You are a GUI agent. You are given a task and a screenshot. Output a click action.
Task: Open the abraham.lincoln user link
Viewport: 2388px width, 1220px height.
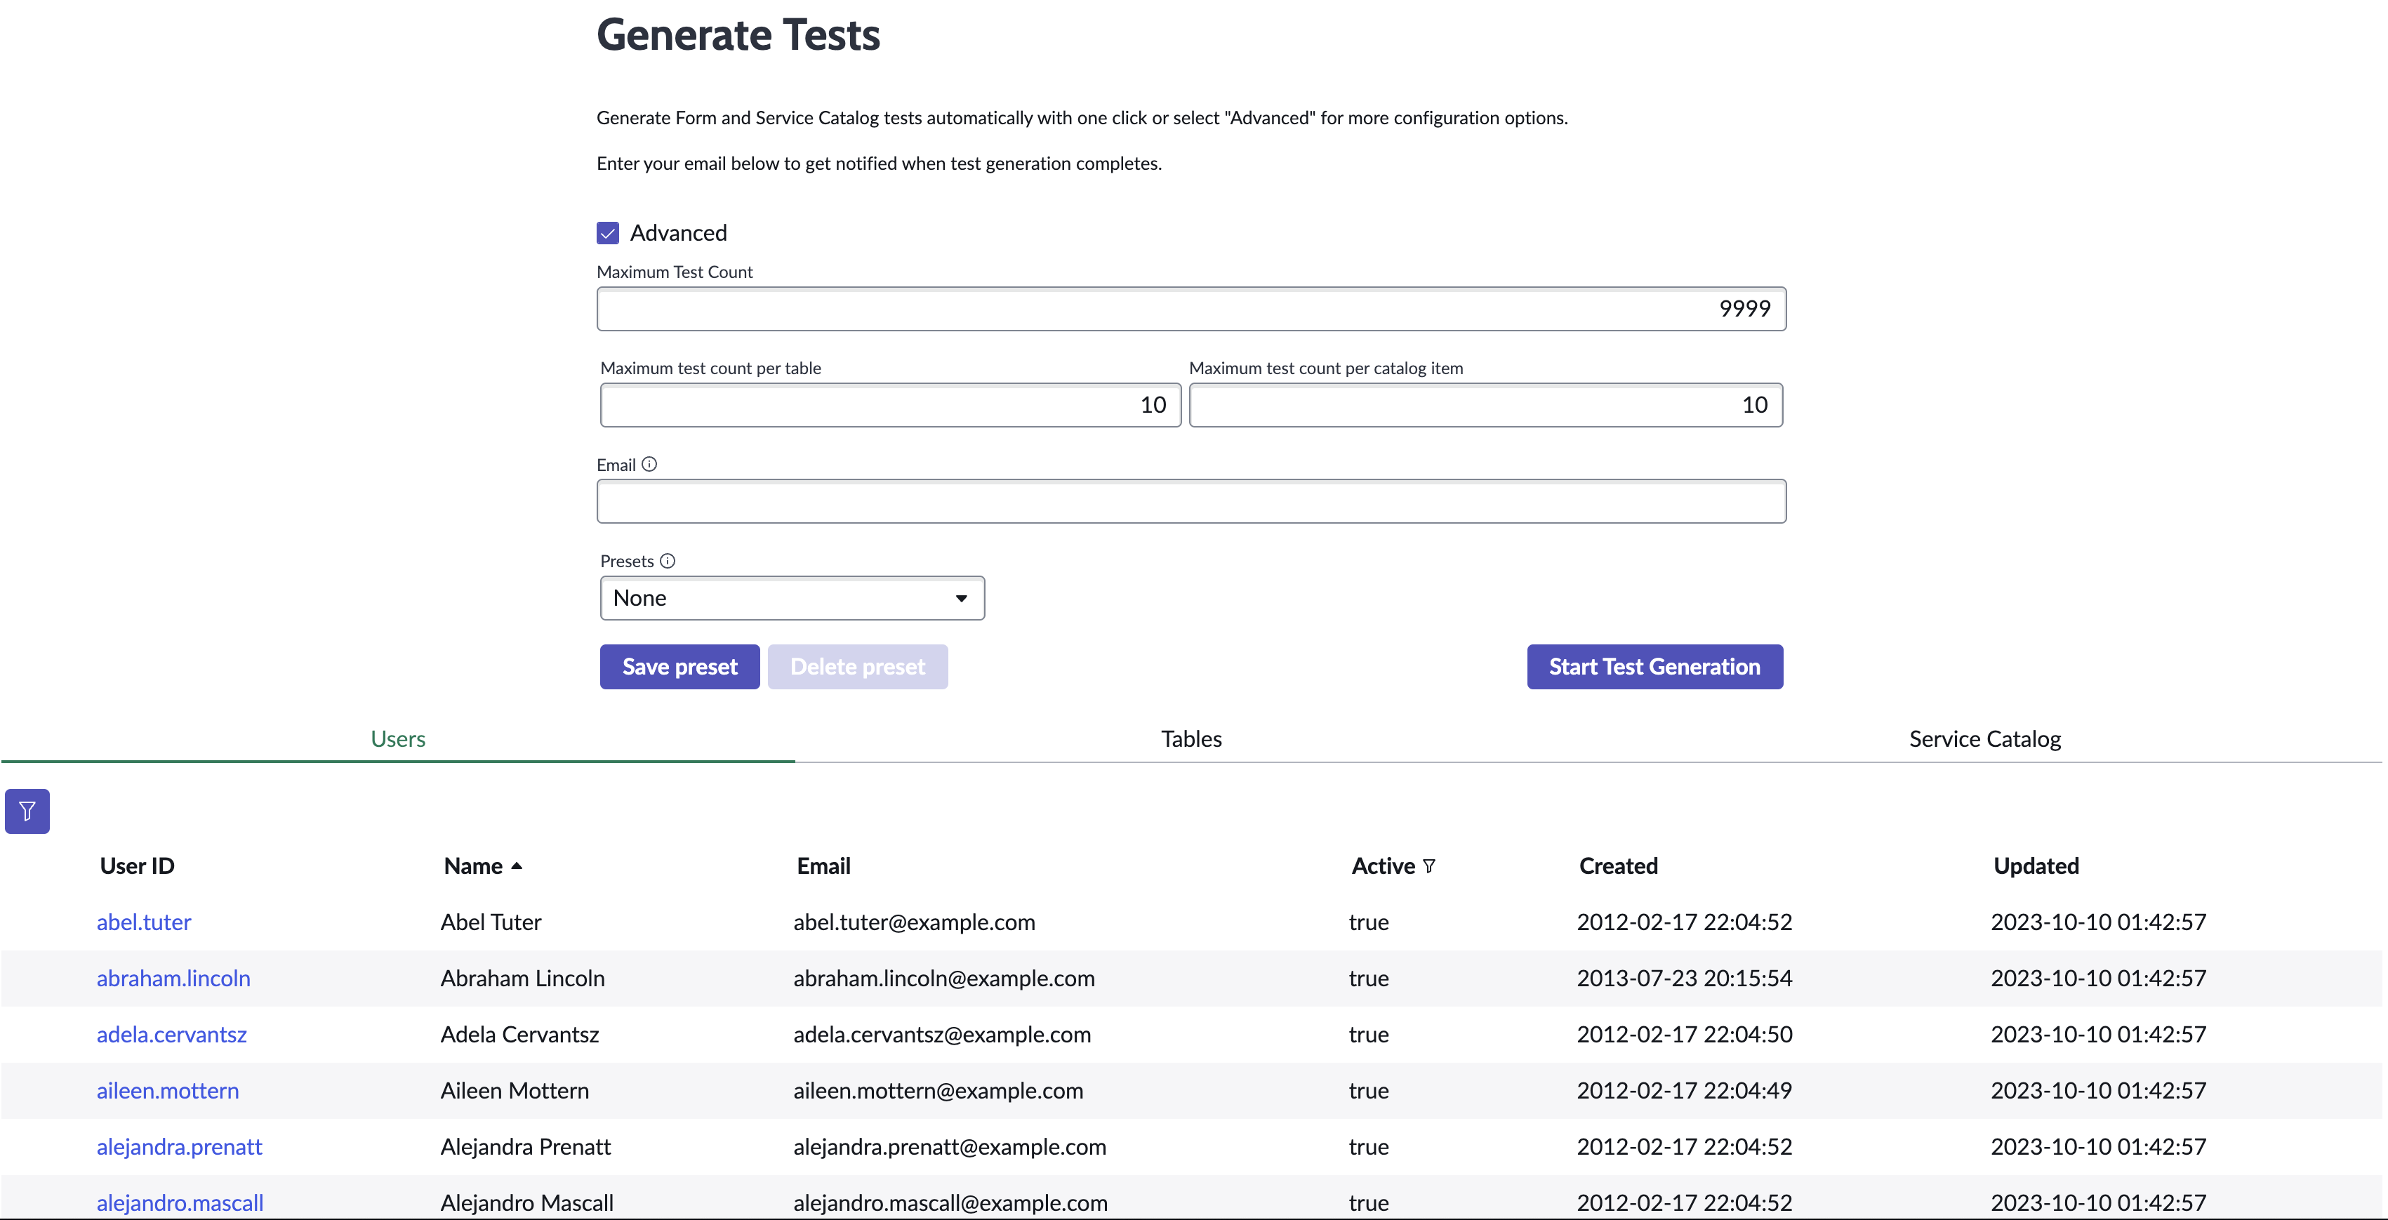click(x=173, y=978)
